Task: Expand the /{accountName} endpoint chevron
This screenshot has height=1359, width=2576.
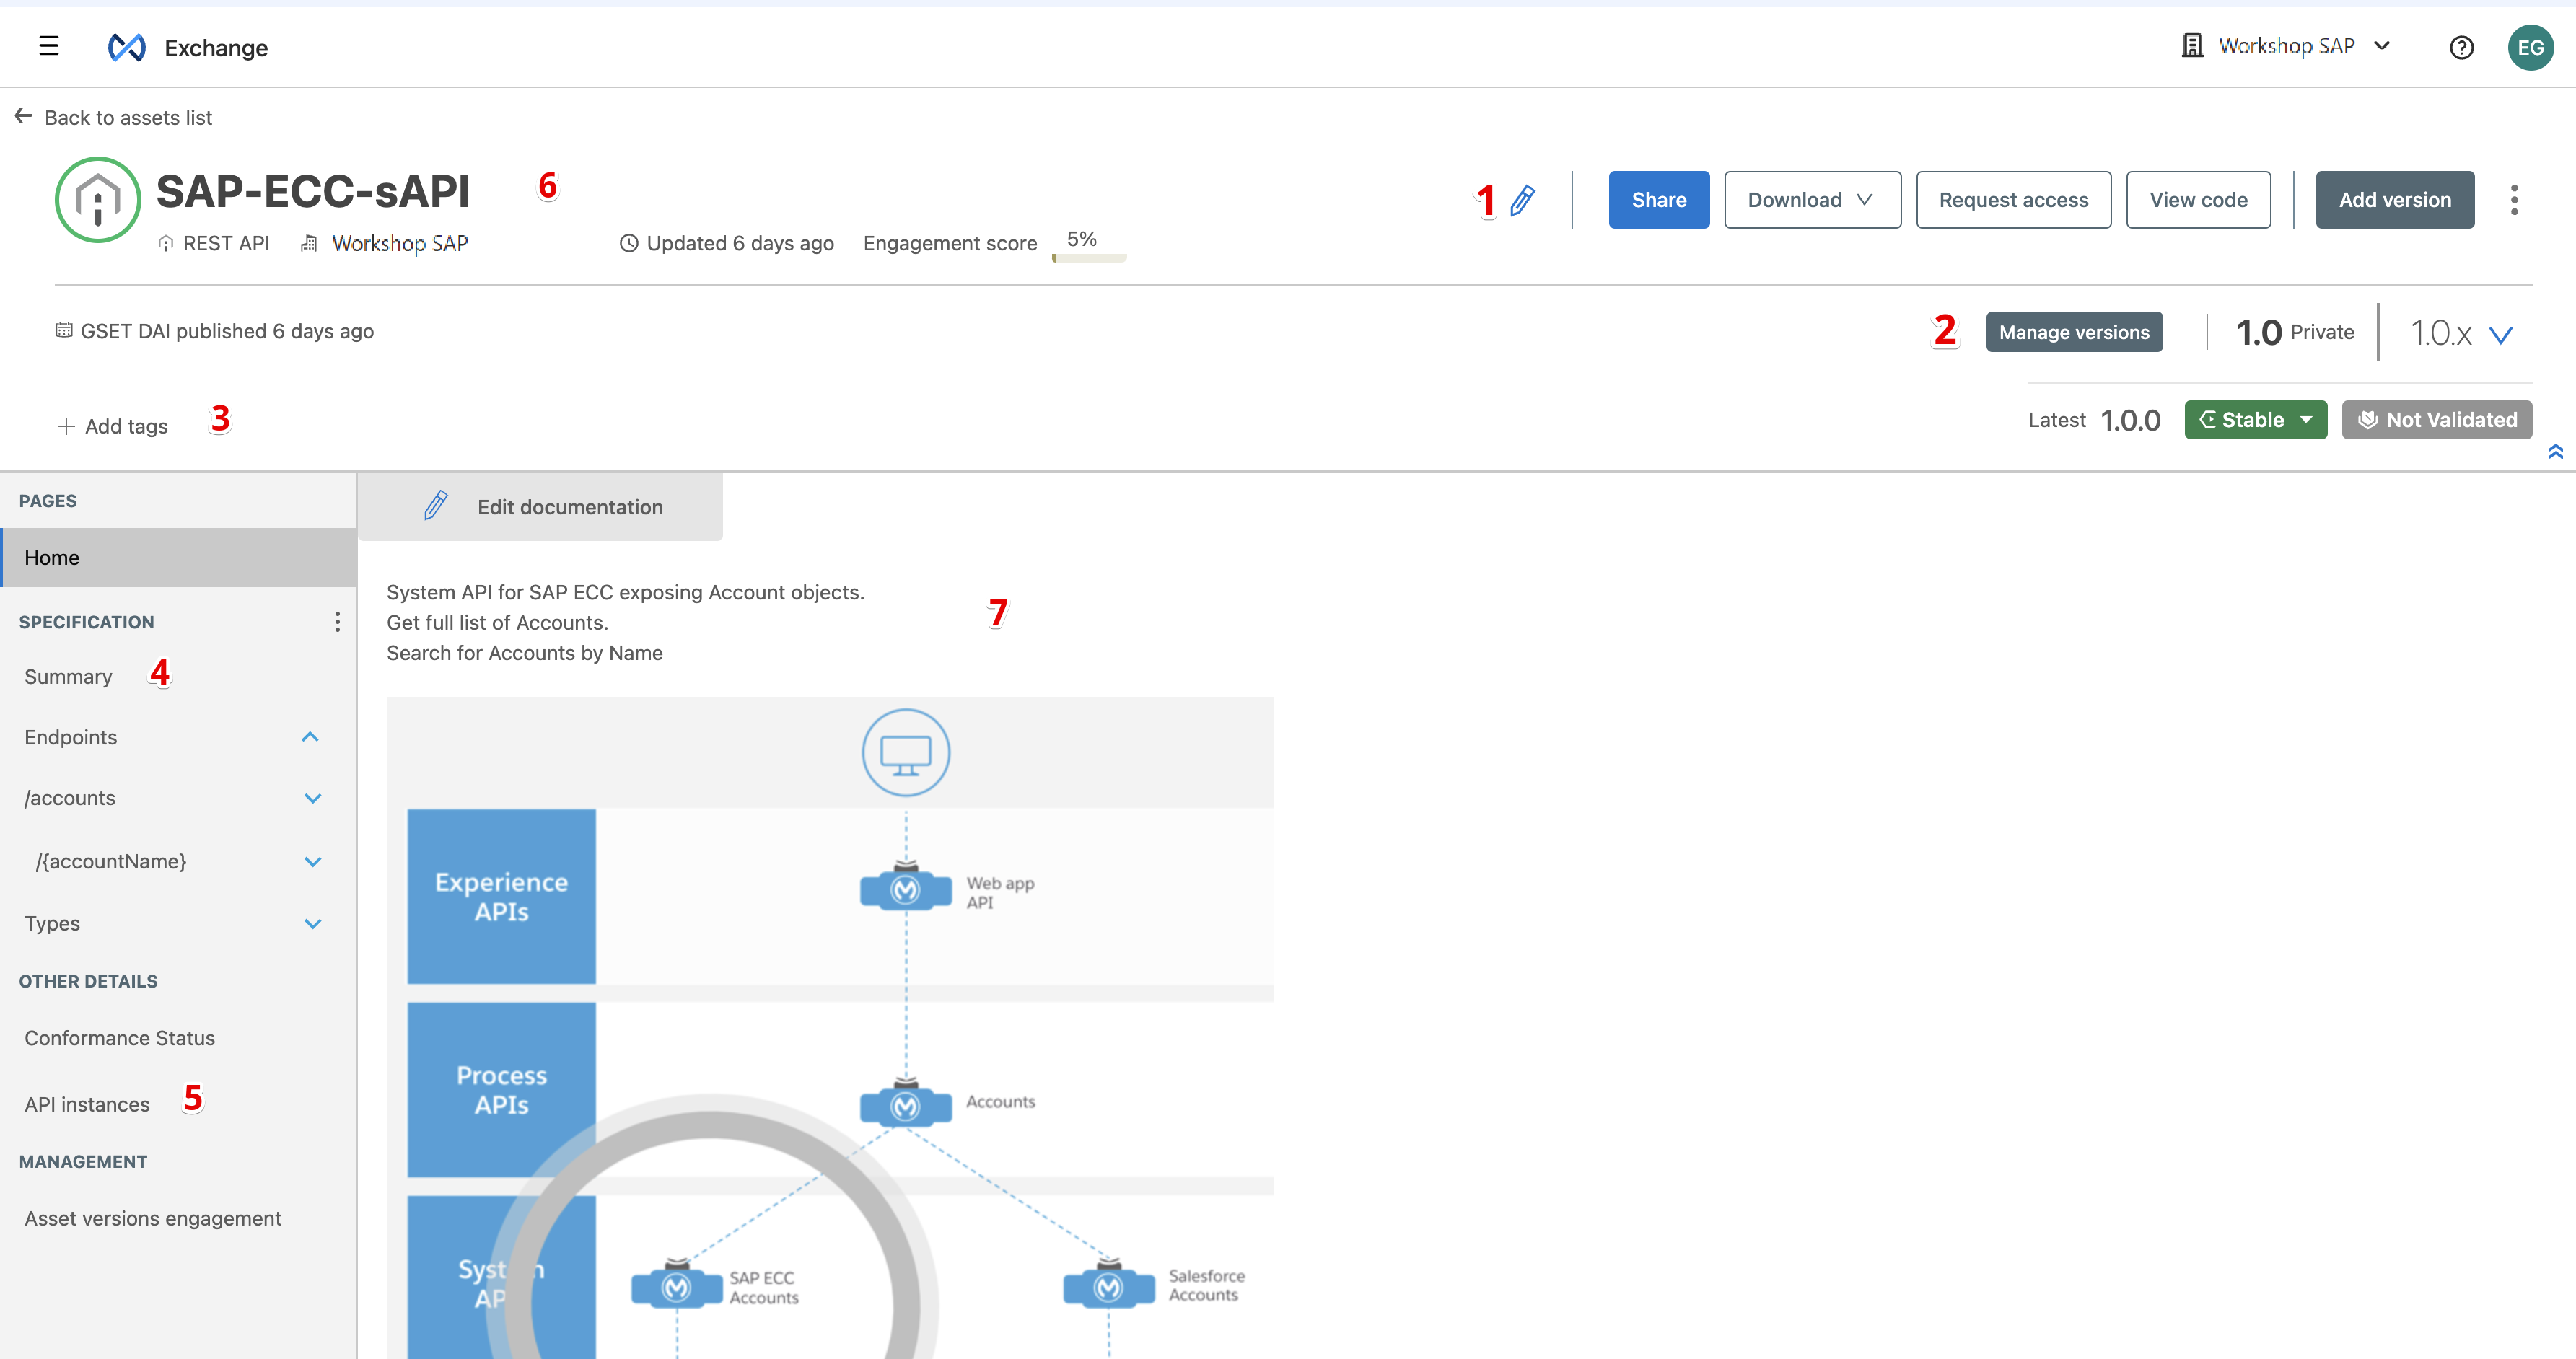Action: [x=313, y=861]
